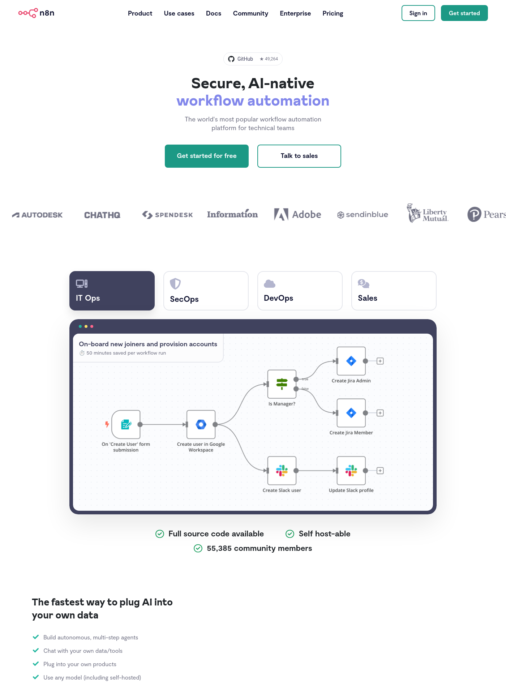Click the '55,385 community members' text

click(x=260, y=548)
